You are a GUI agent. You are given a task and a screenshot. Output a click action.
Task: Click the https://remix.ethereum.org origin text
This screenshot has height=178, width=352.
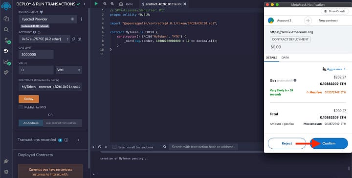pyautogui.click(x=291, y=32)
